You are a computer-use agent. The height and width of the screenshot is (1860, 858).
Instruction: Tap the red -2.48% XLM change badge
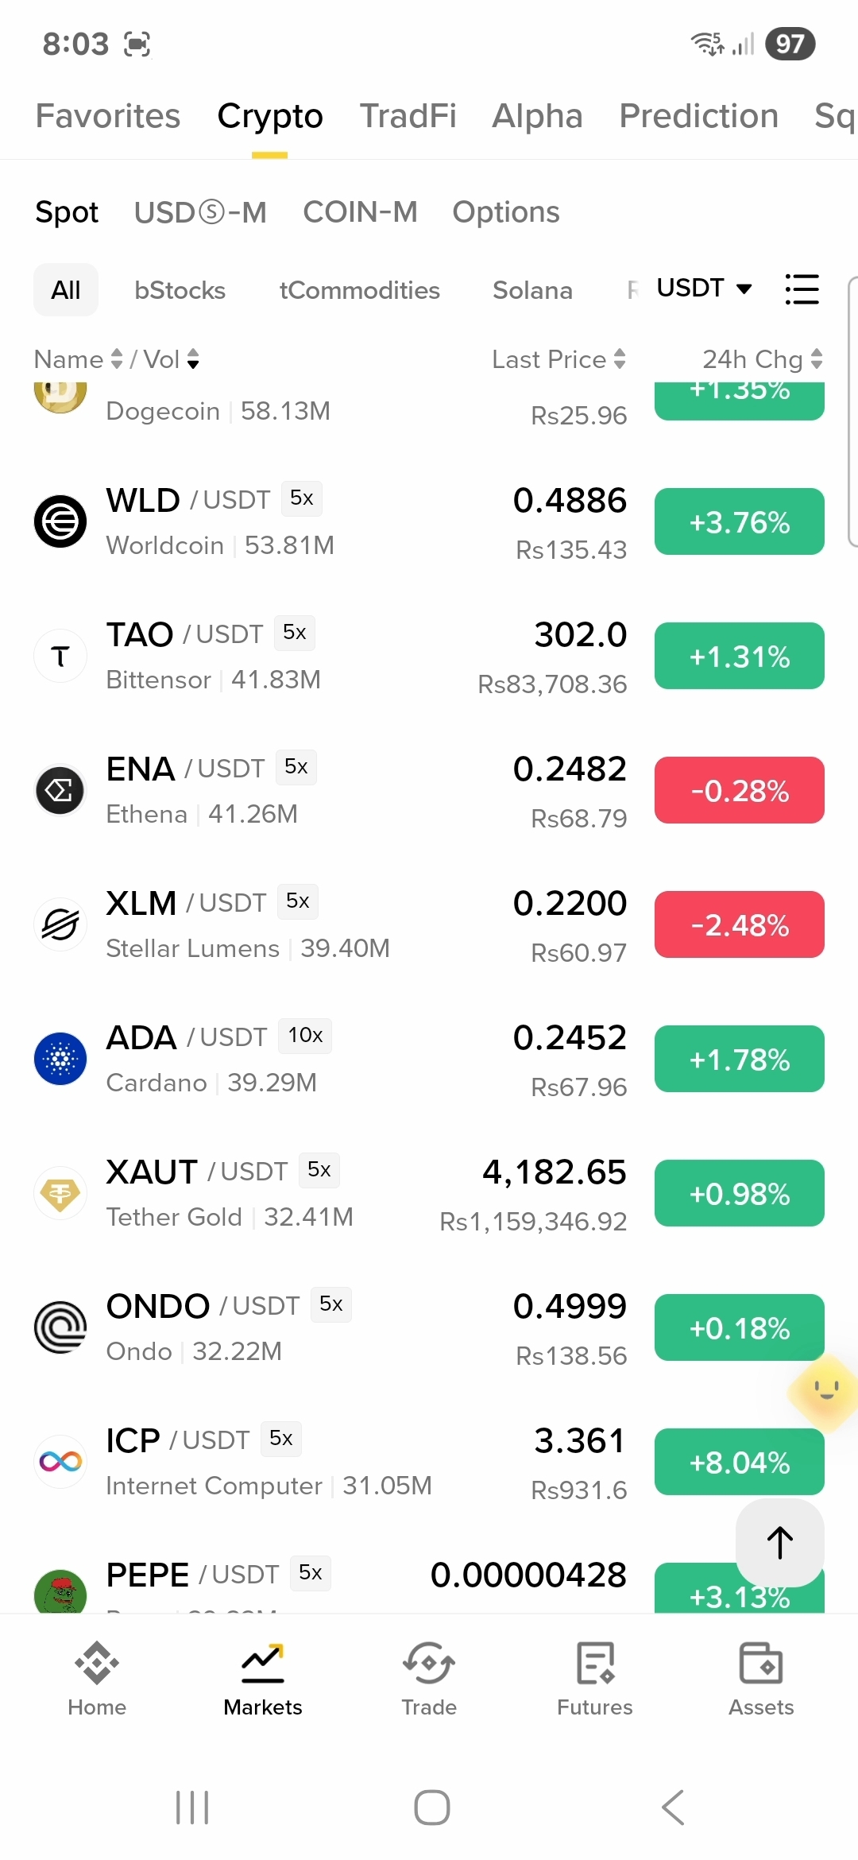740,924
